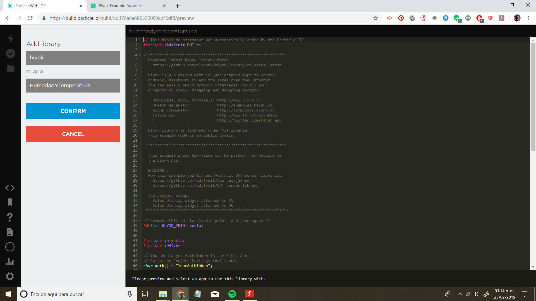Viewport: 536px width, 301px height.
Task: Click the circle/target icon in sidebar
Action: (x=9, y=247)
